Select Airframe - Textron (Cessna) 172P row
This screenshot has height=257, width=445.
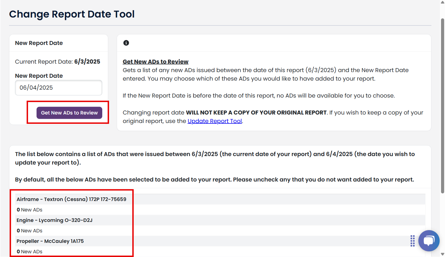point(220,199)
